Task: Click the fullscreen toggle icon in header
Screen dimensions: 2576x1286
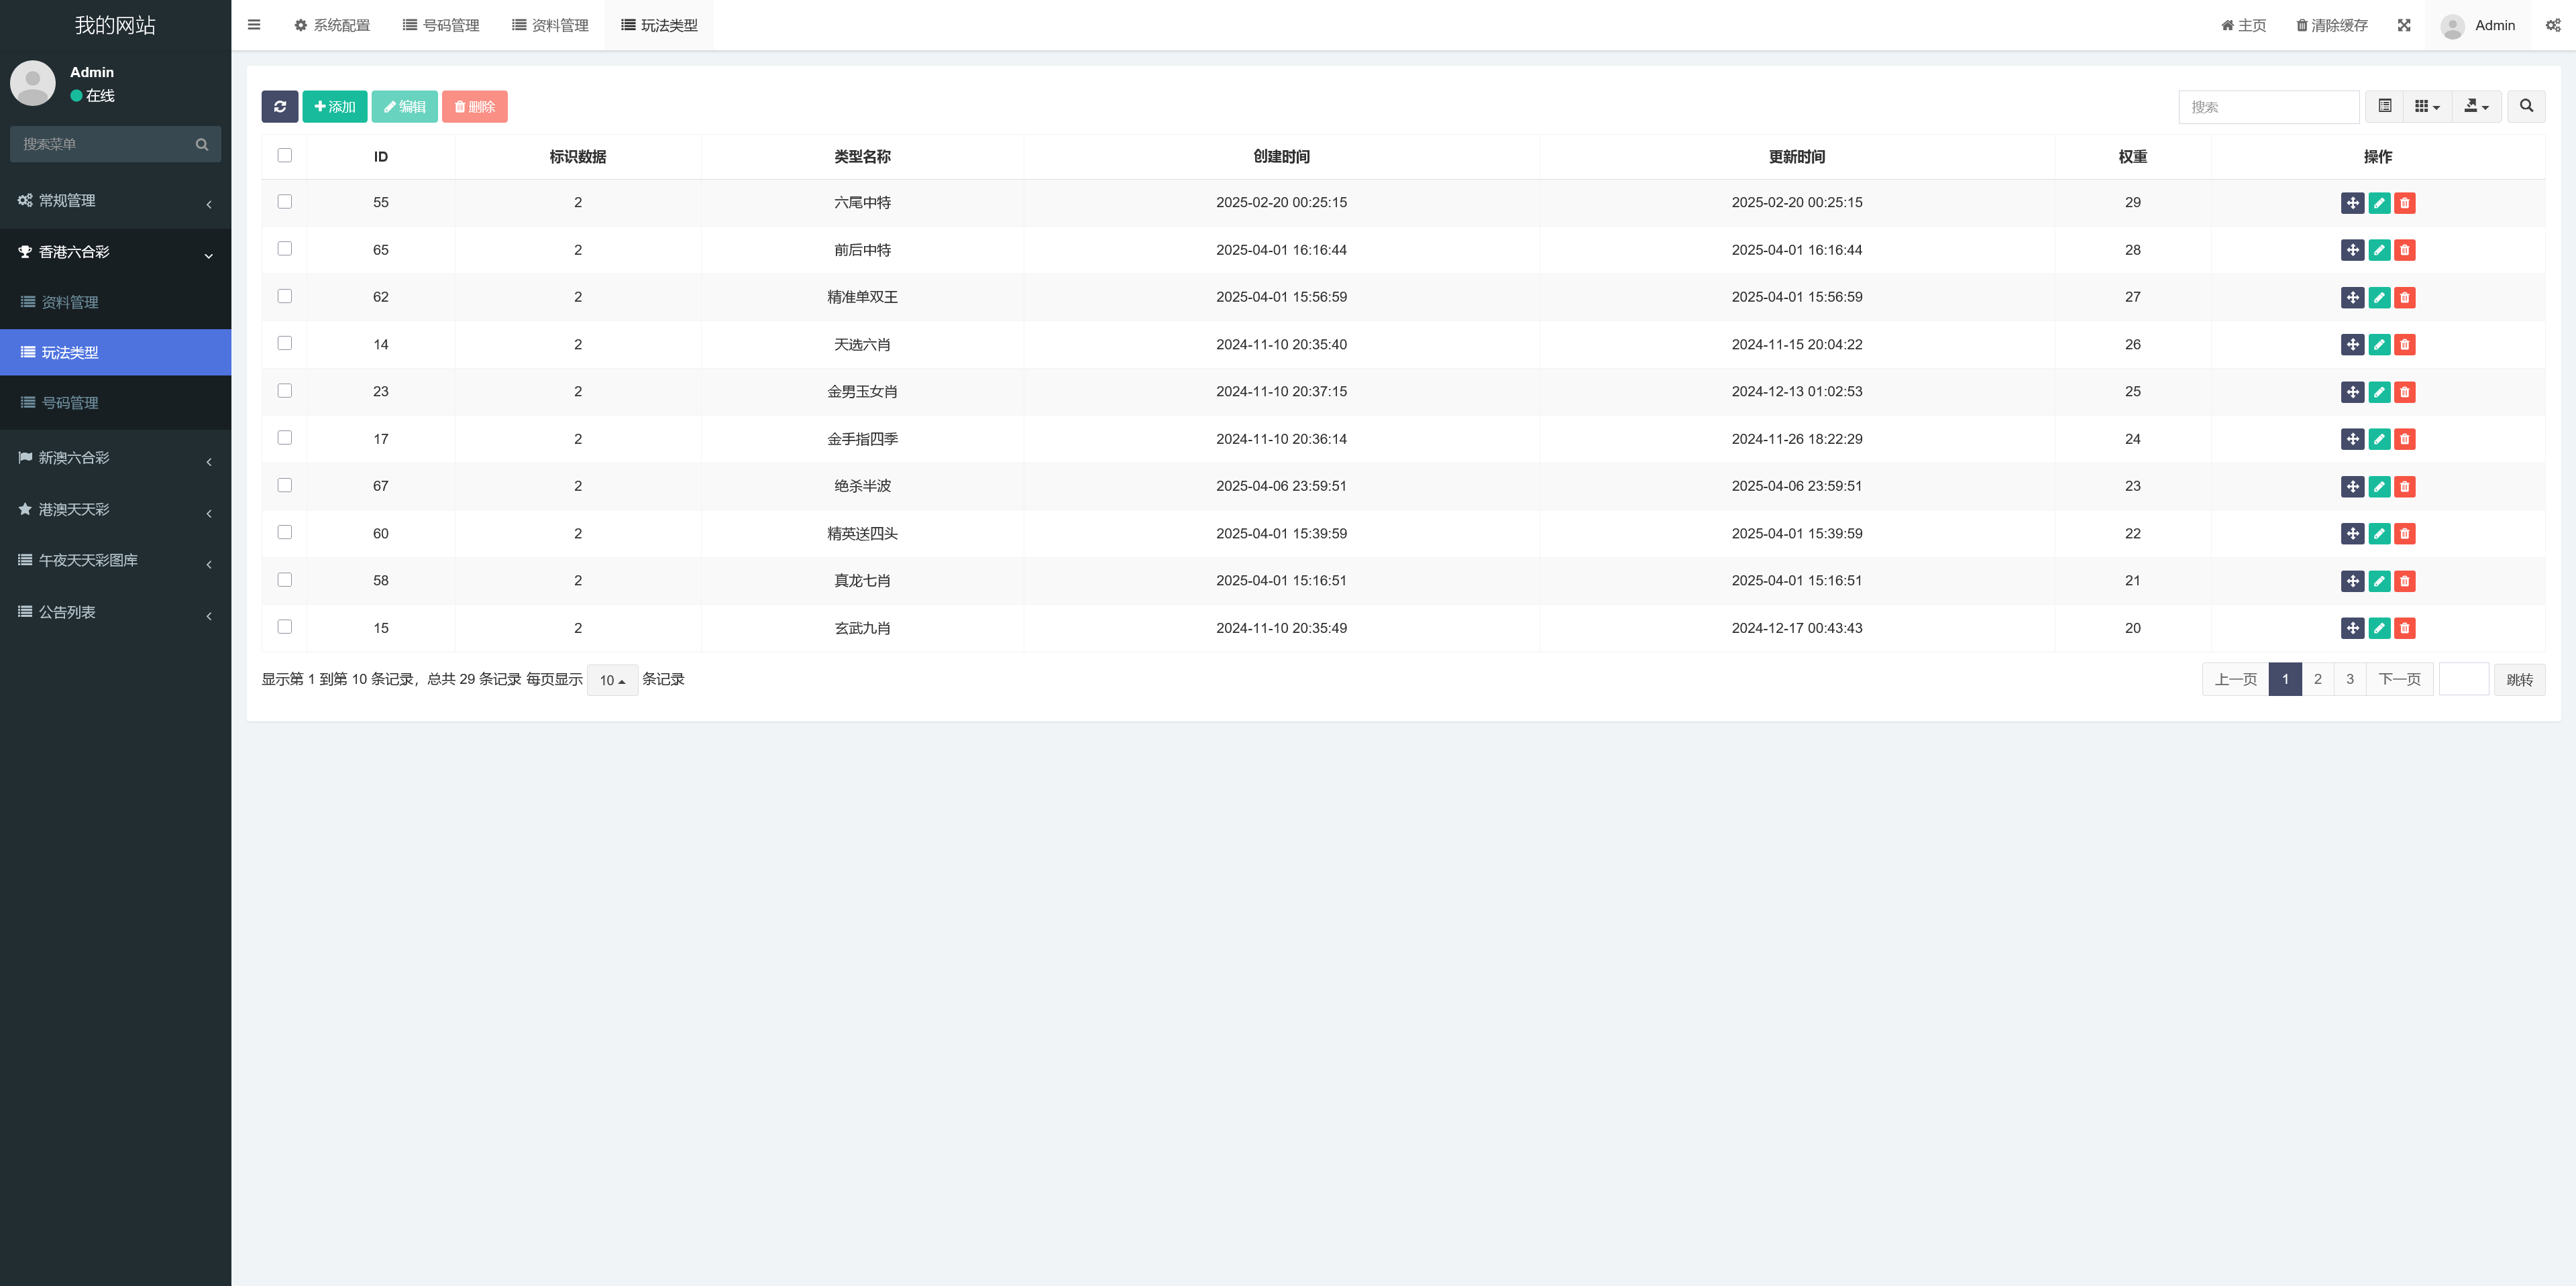Action: pos(2404,25)
